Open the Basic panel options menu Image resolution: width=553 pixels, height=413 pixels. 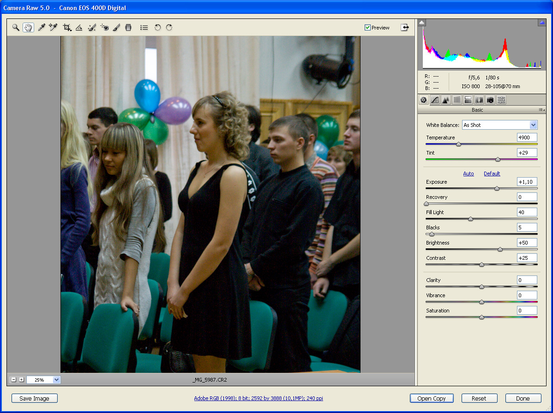point(541,110)
